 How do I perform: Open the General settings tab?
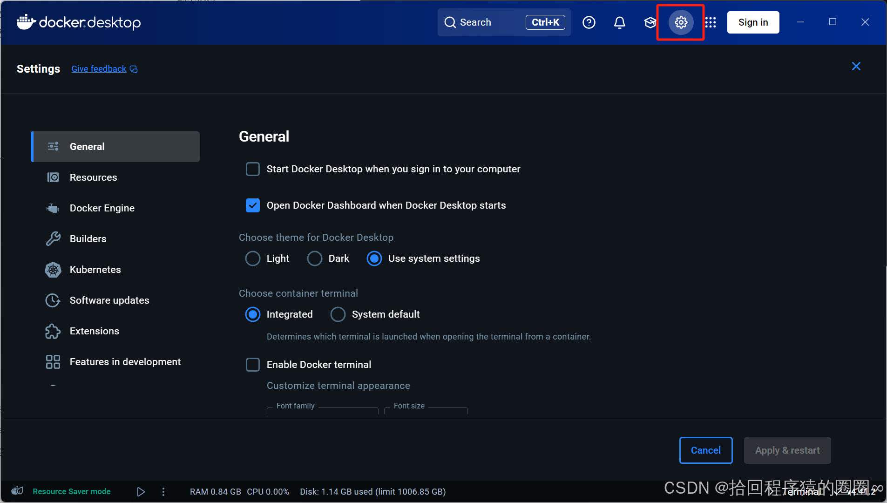point(115,147)
